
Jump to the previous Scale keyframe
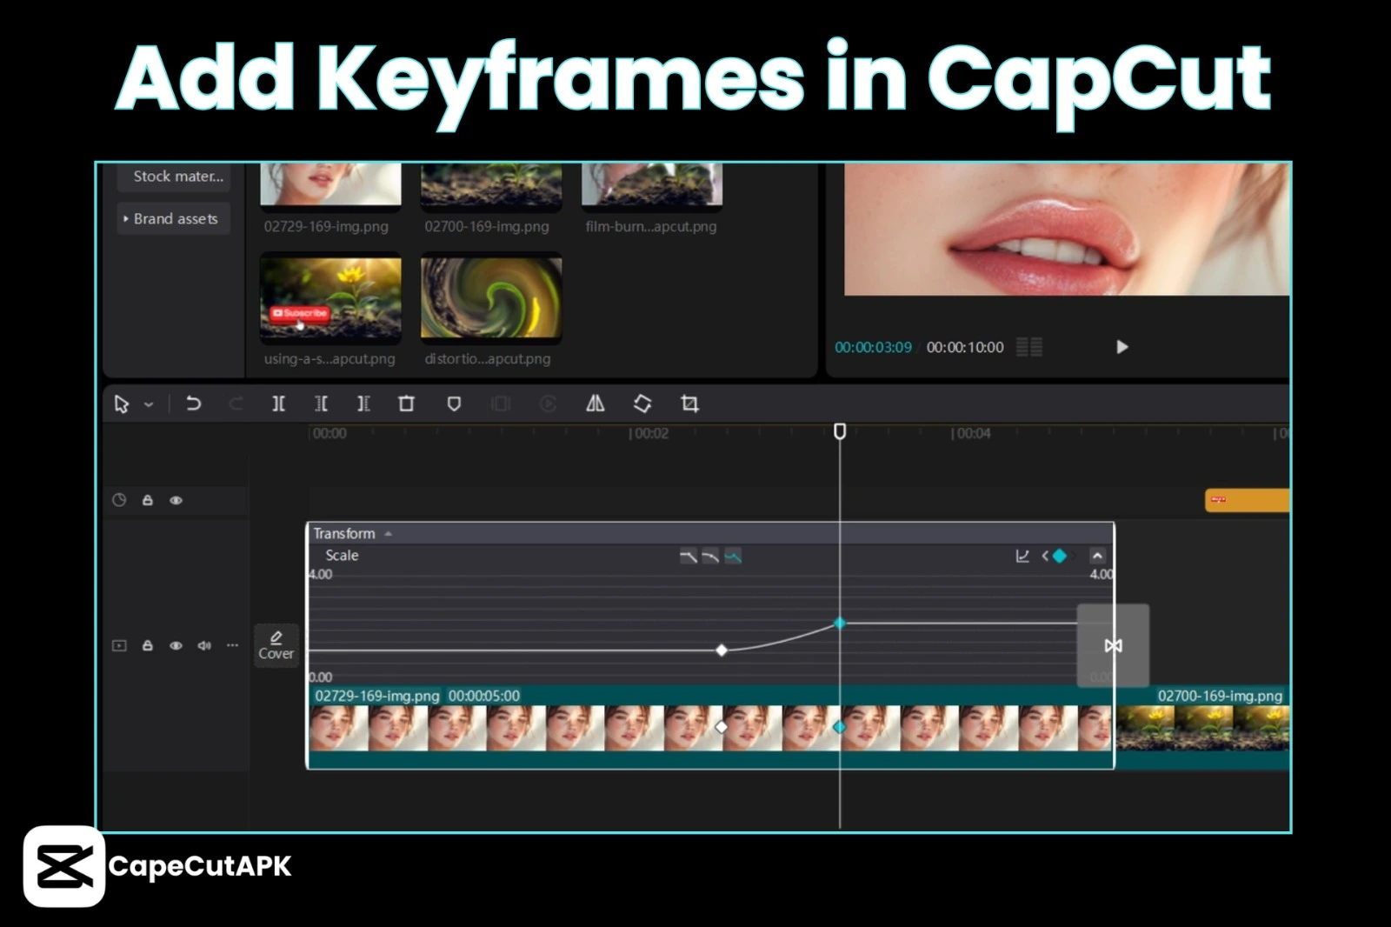[1045, 556]
